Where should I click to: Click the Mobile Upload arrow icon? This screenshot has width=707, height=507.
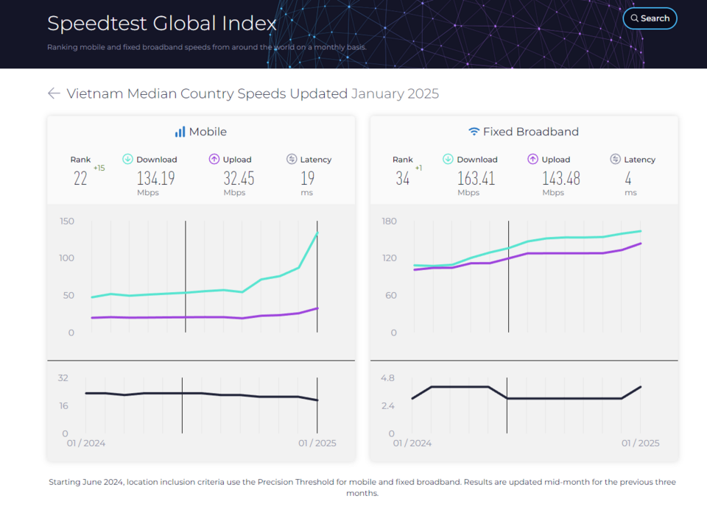pyautogui.click(x=214, y=159)
